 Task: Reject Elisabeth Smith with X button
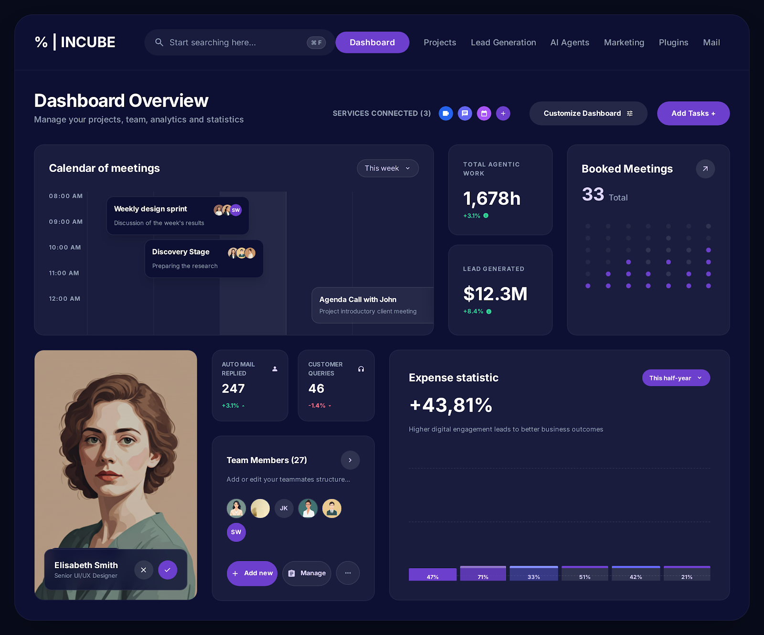pyautogui.click(x=144, y=570)
